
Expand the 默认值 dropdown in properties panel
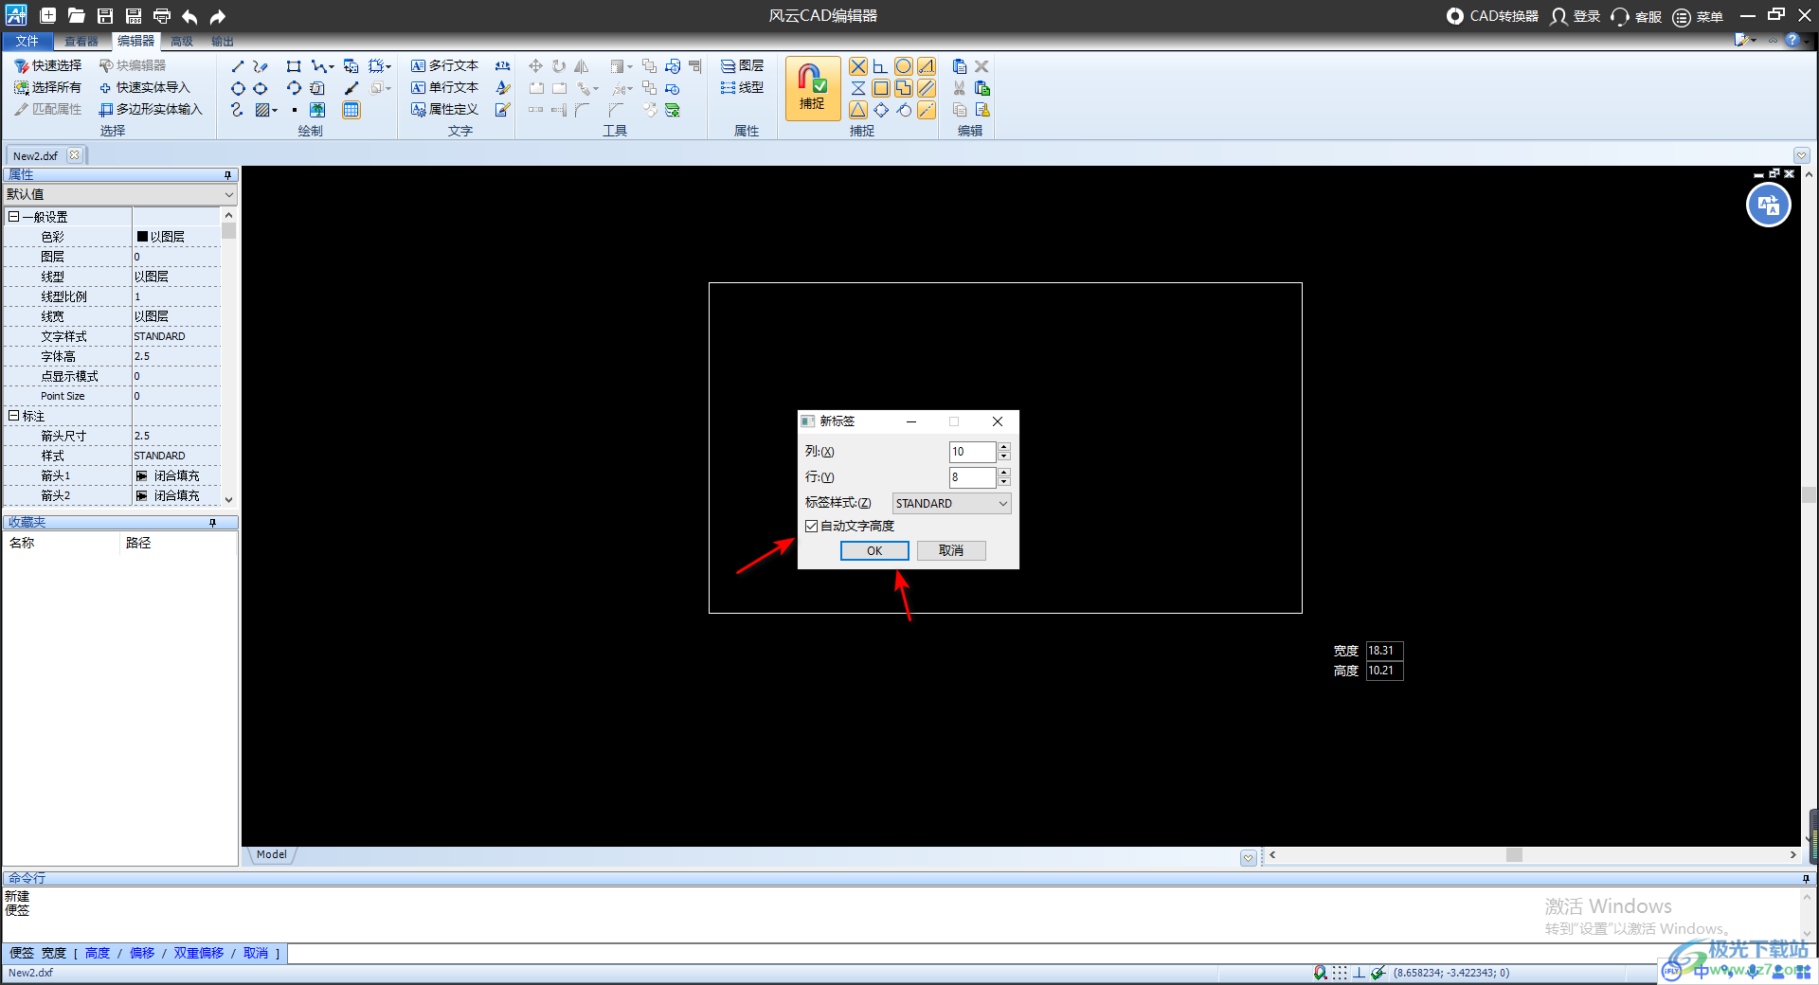click(x=228, y=194)
